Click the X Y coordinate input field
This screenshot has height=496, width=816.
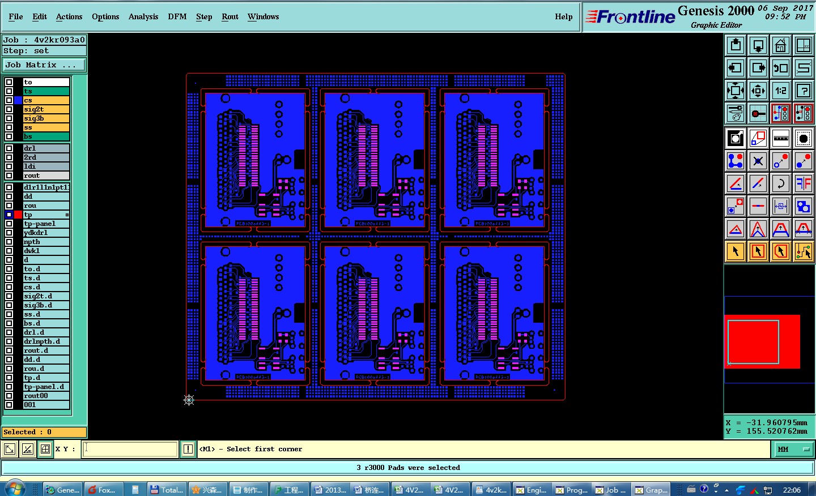(130, 450)
